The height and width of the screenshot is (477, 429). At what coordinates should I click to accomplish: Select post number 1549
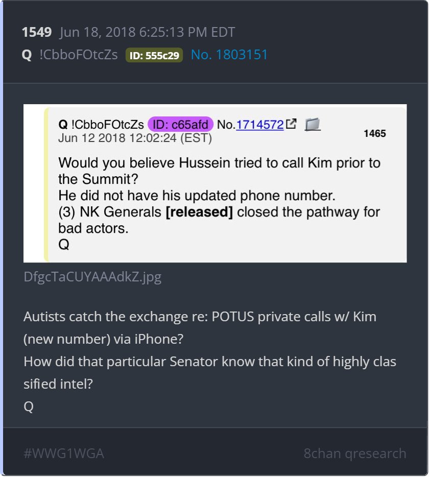37,32
